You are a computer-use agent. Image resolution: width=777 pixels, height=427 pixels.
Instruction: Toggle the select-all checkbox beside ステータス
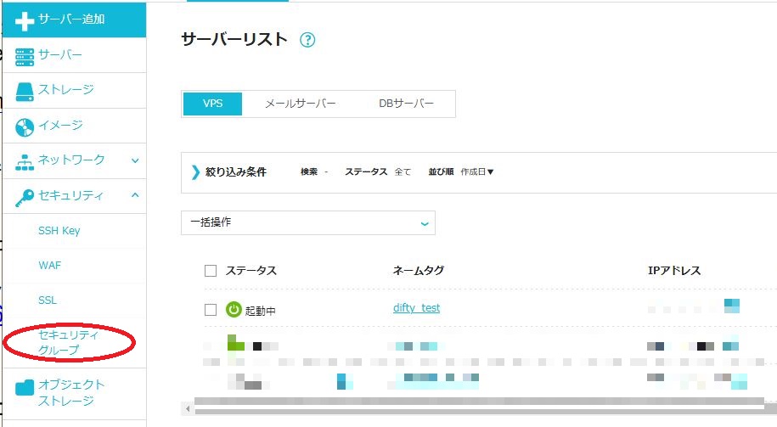(211, 271)
